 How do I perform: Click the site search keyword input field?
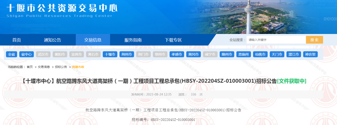coord(276,40)
